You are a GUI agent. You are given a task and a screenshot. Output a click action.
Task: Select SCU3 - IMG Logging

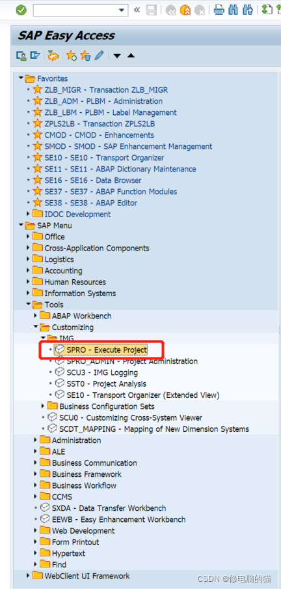[102, 372]
